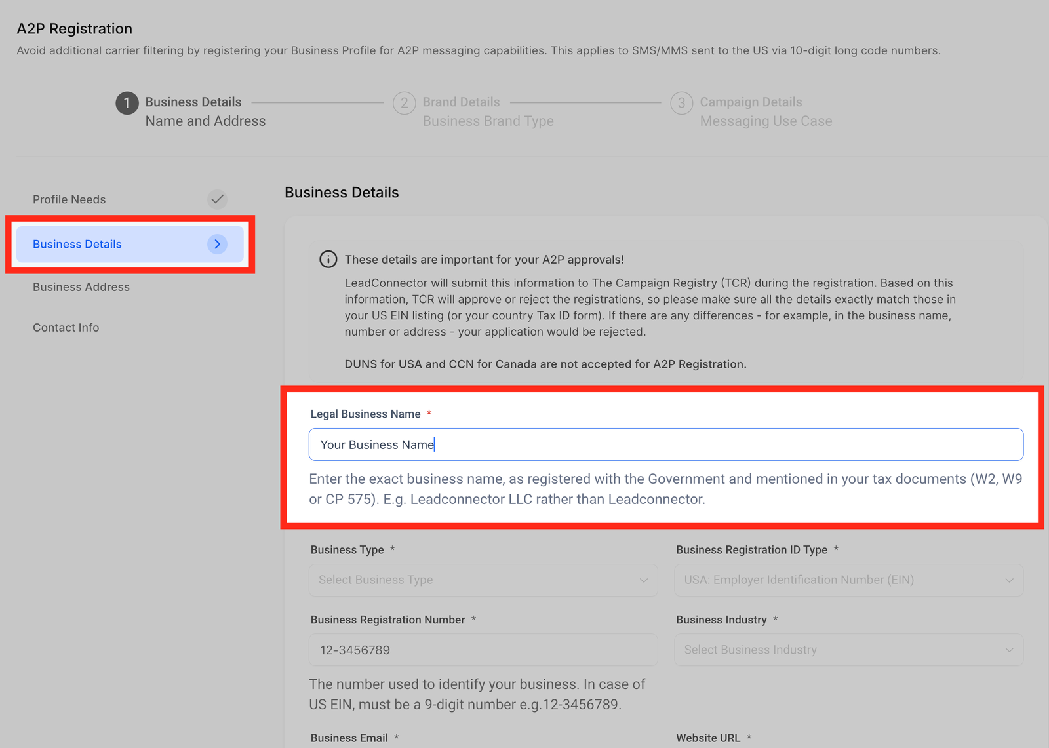Click step 1 circle in progress stepper
The image size is (1049, 748).
pos(127,103)
